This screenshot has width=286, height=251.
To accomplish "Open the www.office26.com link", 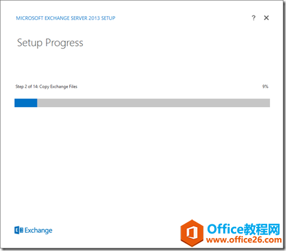I will (244, 240).
